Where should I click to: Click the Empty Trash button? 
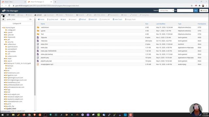(130, 19)
